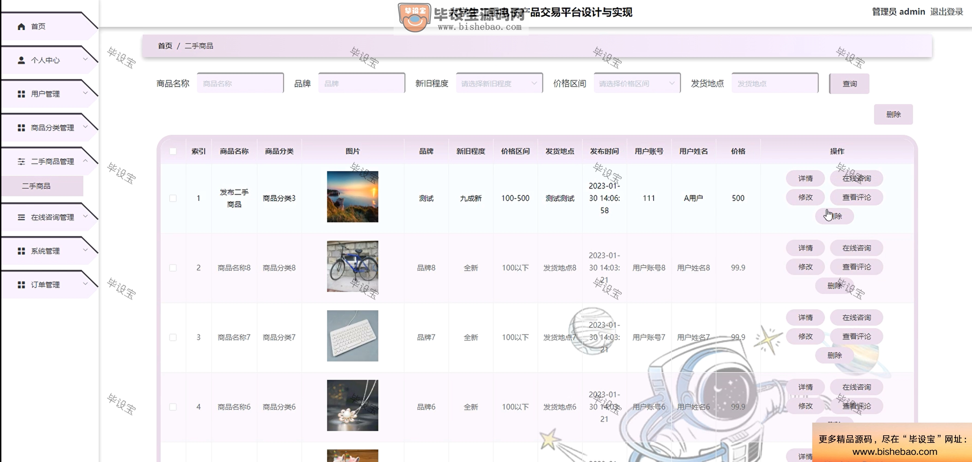Click cell text 九成新
The height and width of the screenshot is (462, 972).
[470, 198]
